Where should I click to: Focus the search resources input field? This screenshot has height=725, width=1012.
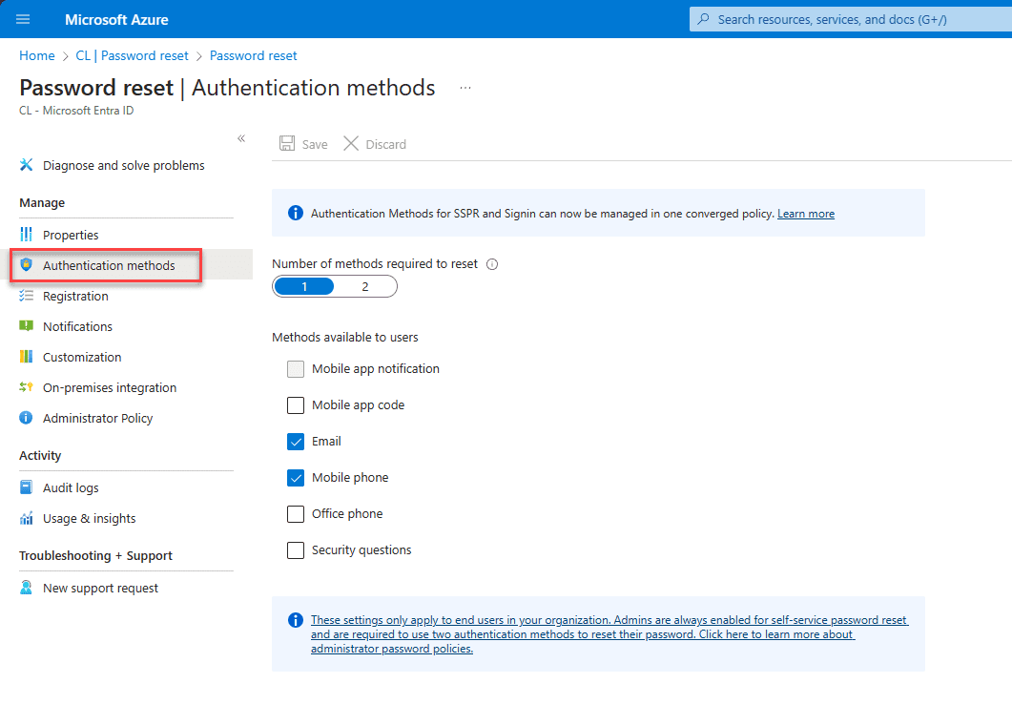[x=851, y=19]
